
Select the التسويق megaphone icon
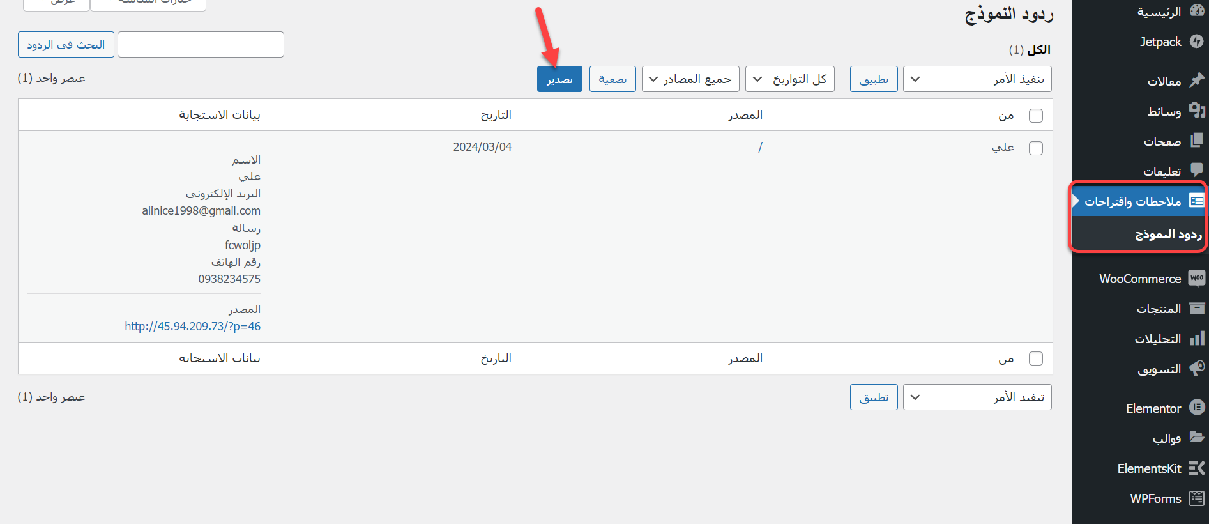pos(1197,369)
